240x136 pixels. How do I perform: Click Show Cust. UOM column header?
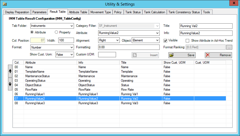178,62
